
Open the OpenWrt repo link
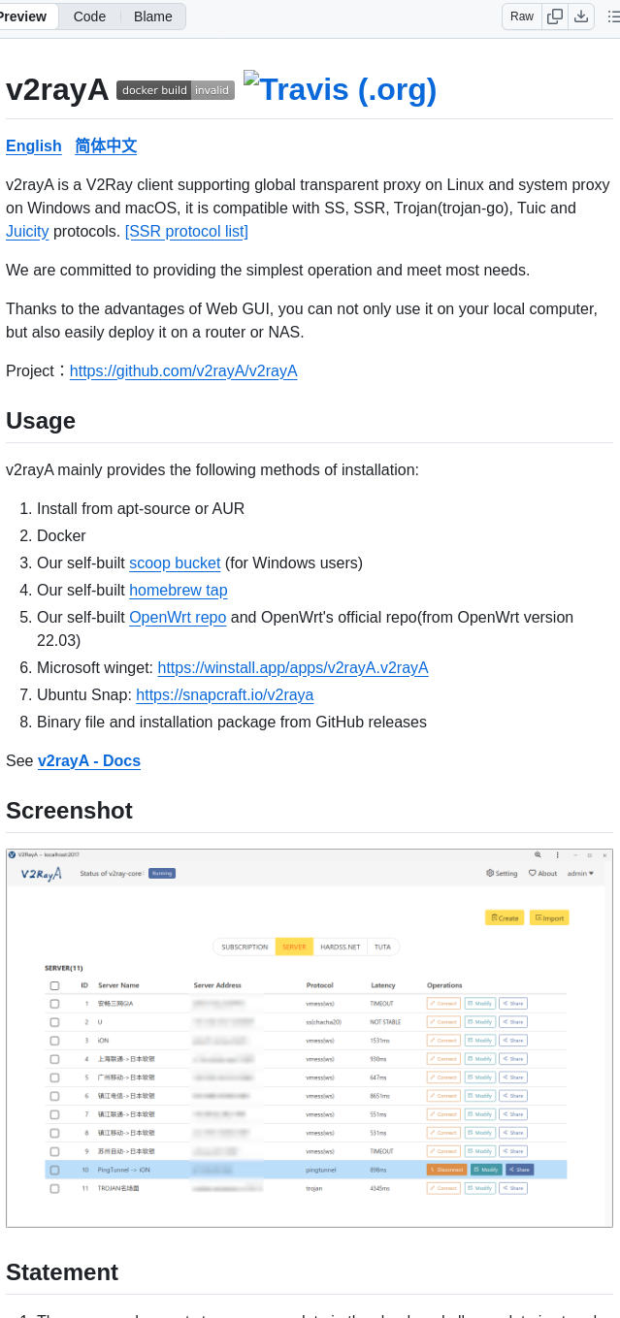(x=178, y=618)
